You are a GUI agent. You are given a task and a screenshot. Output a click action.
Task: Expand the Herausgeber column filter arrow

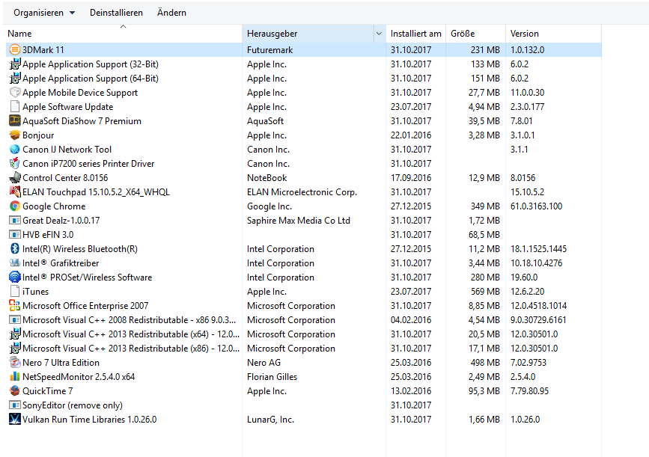click(379, 34)
